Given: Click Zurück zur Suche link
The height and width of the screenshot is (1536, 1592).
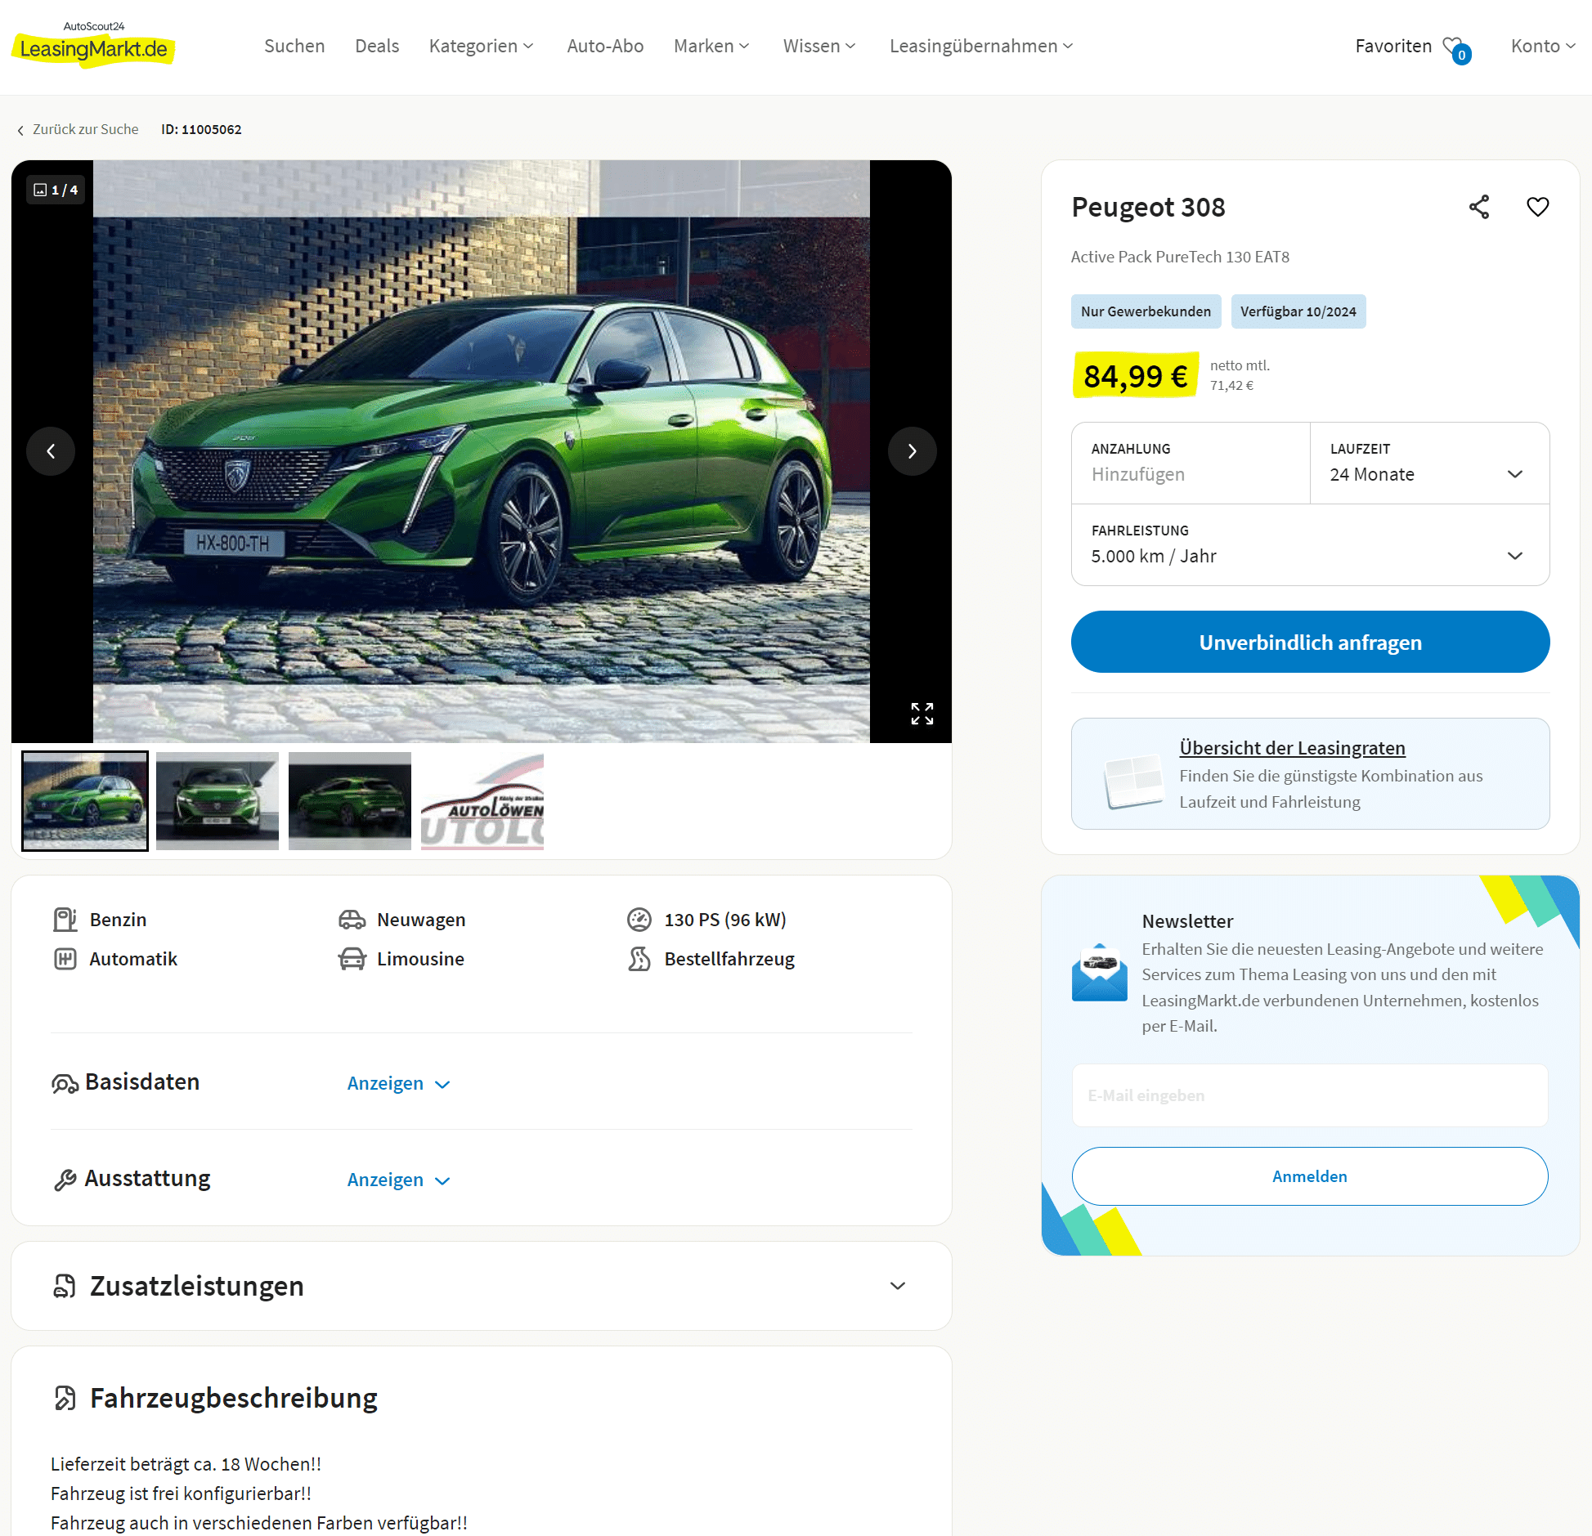Looking at the screenshot, I should [x=85, y=129].
